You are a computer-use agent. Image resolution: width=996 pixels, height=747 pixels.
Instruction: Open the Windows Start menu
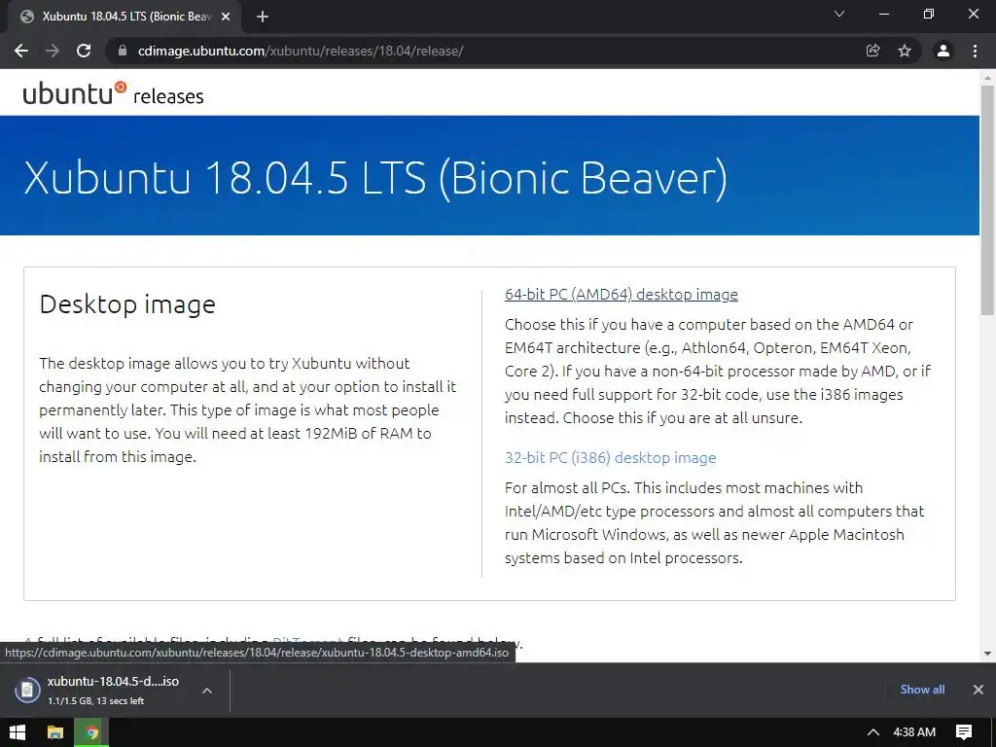(18, 732)
